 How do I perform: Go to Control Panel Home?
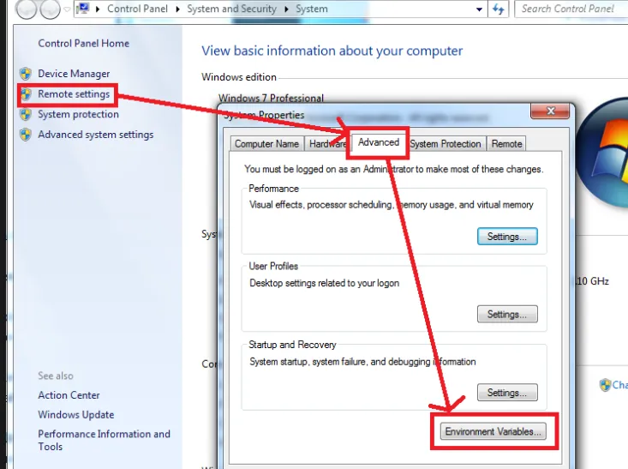[x=84, y=43]
